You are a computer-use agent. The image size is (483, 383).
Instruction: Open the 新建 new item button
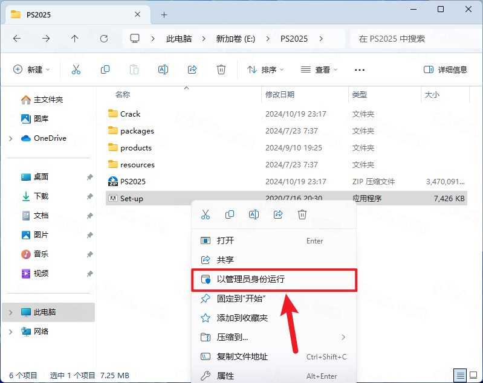point(31,69)
